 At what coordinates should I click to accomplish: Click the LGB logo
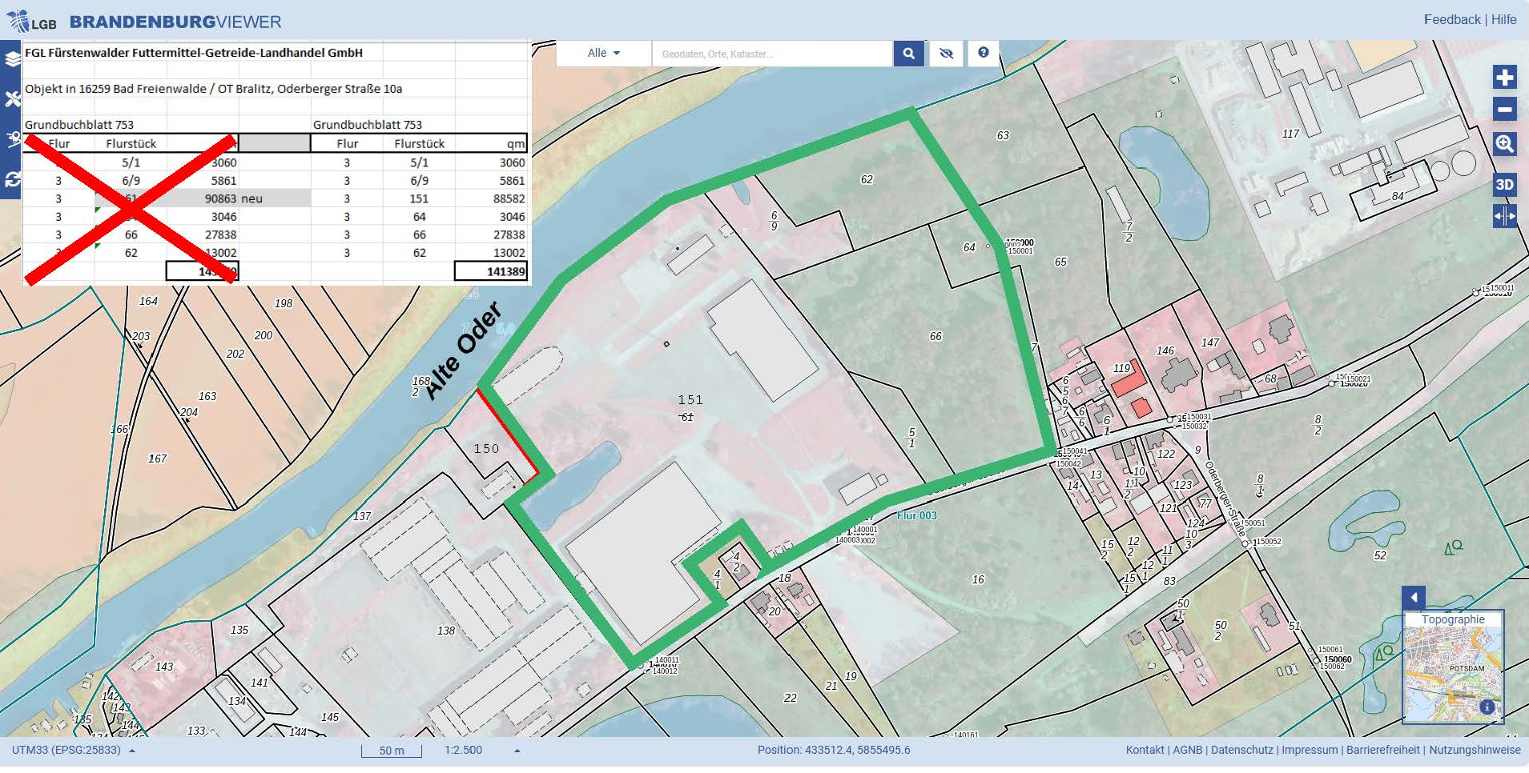(x=32, y=22)
